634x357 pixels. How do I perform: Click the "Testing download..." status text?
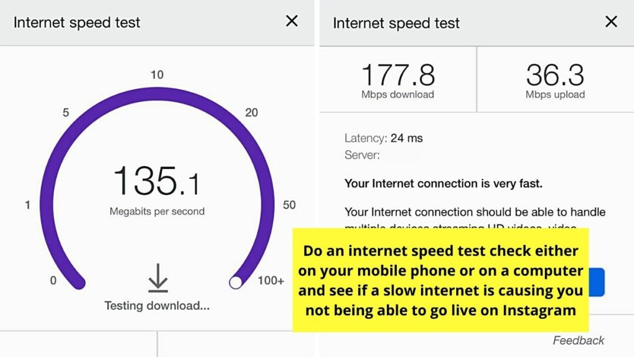[x=157, y=305]
